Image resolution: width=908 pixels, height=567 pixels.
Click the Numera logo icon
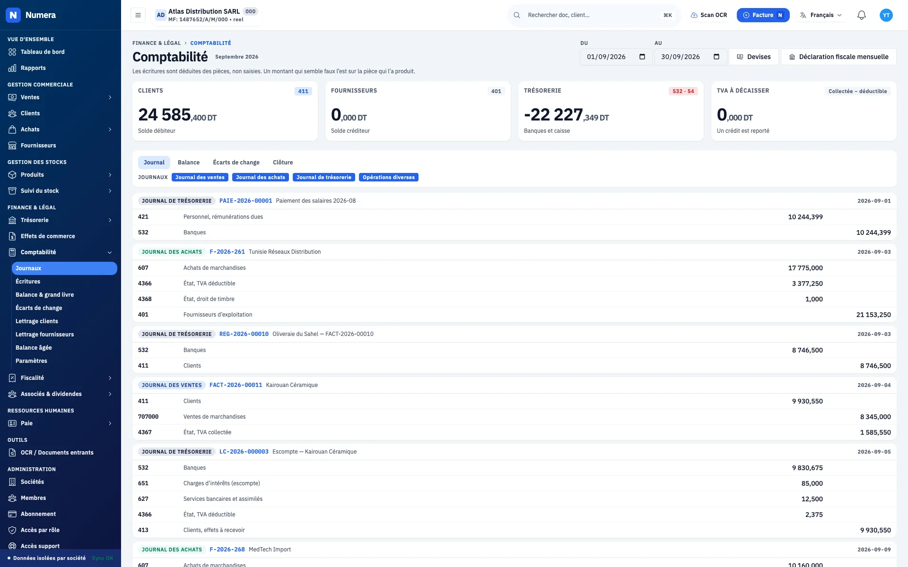coord(13,15)
